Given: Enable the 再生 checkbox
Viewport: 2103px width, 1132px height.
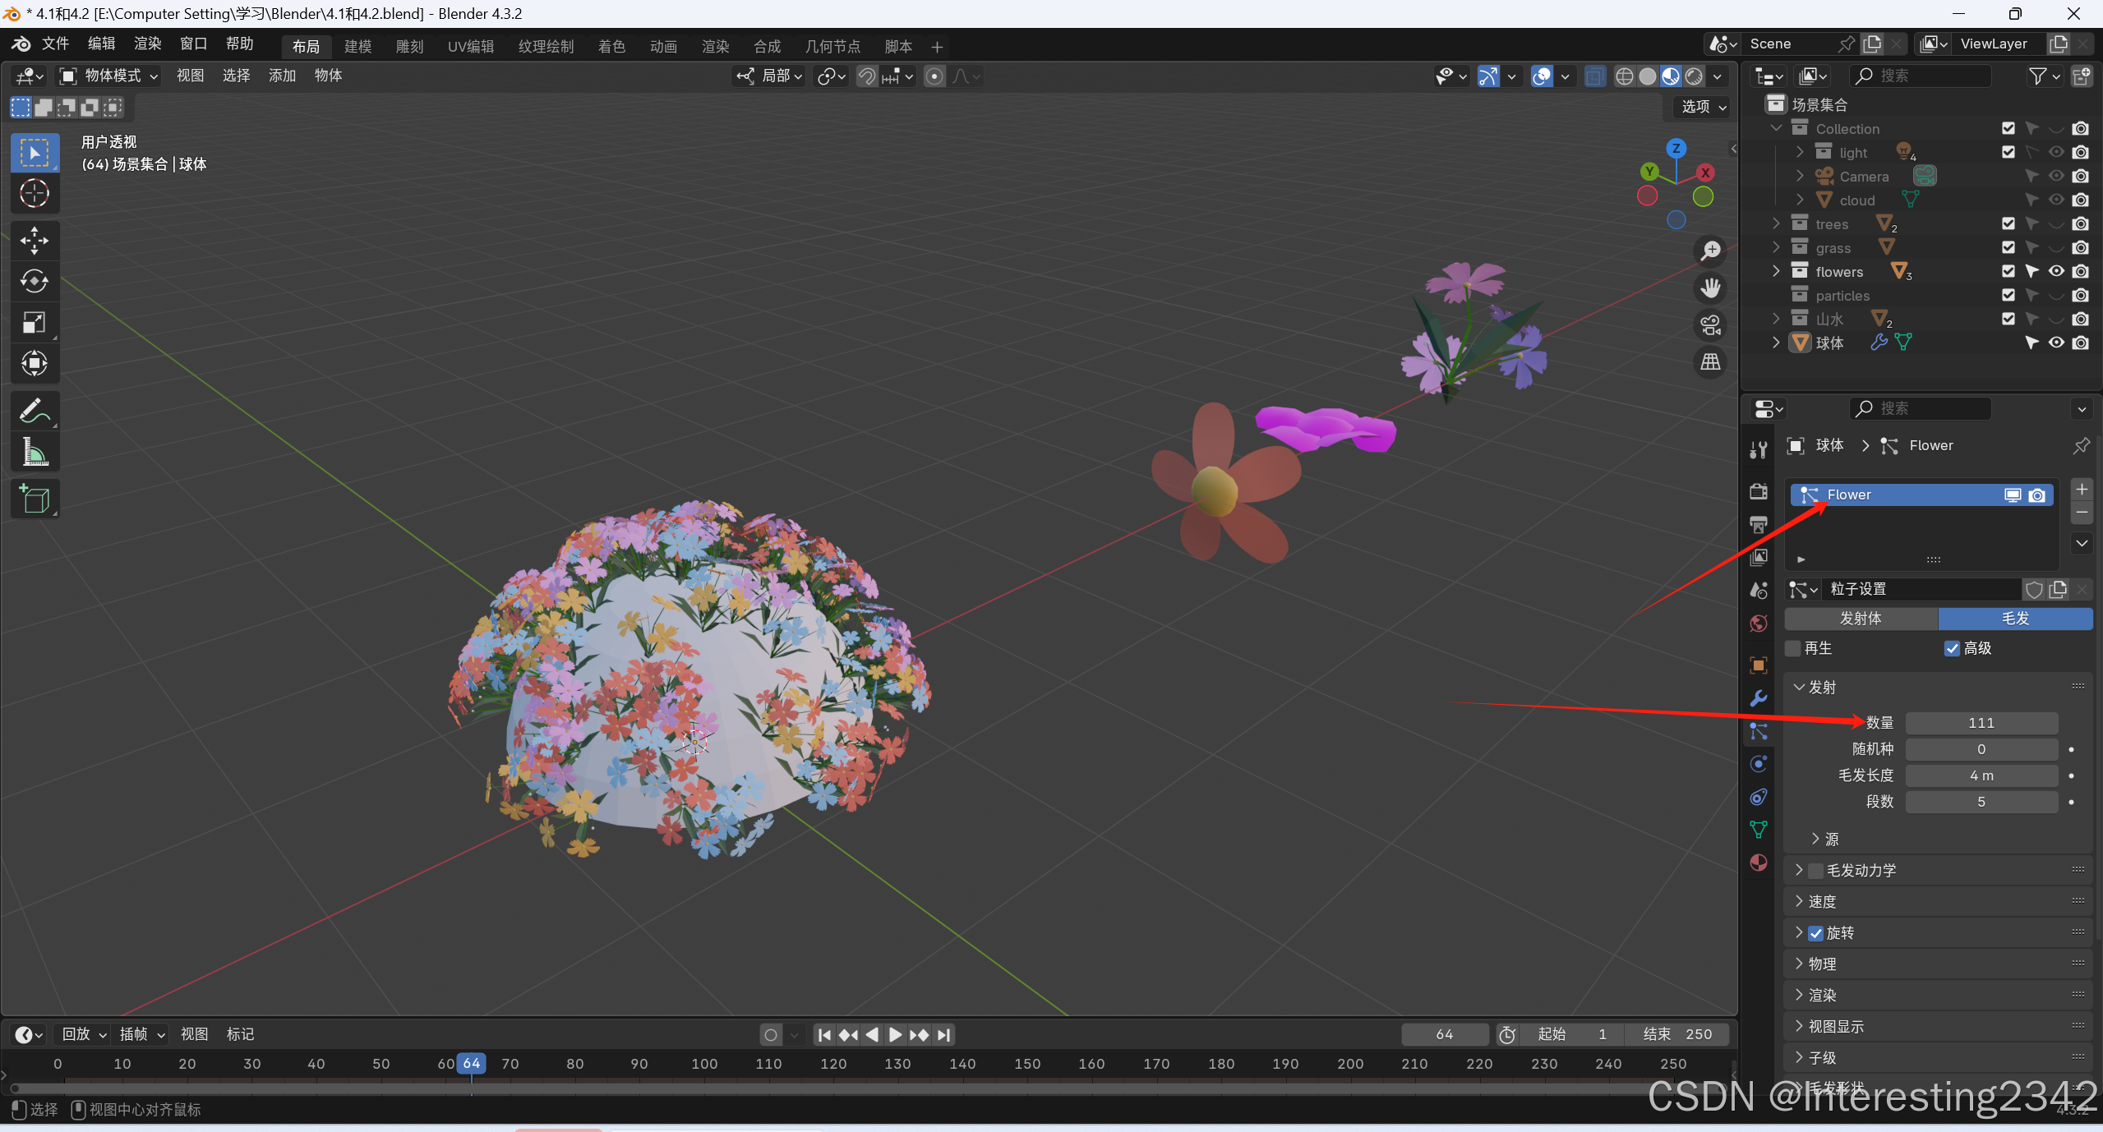Looking at the screenshot, I should pos(1794,649).
